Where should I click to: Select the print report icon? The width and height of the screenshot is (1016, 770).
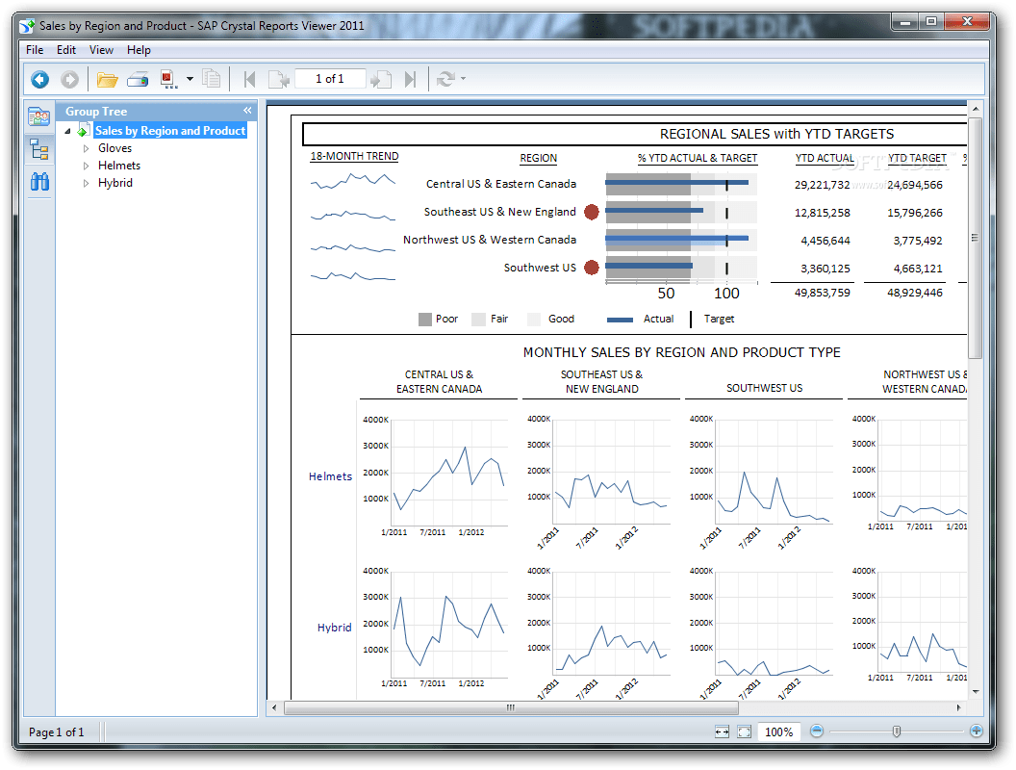[x=136, y=80]
